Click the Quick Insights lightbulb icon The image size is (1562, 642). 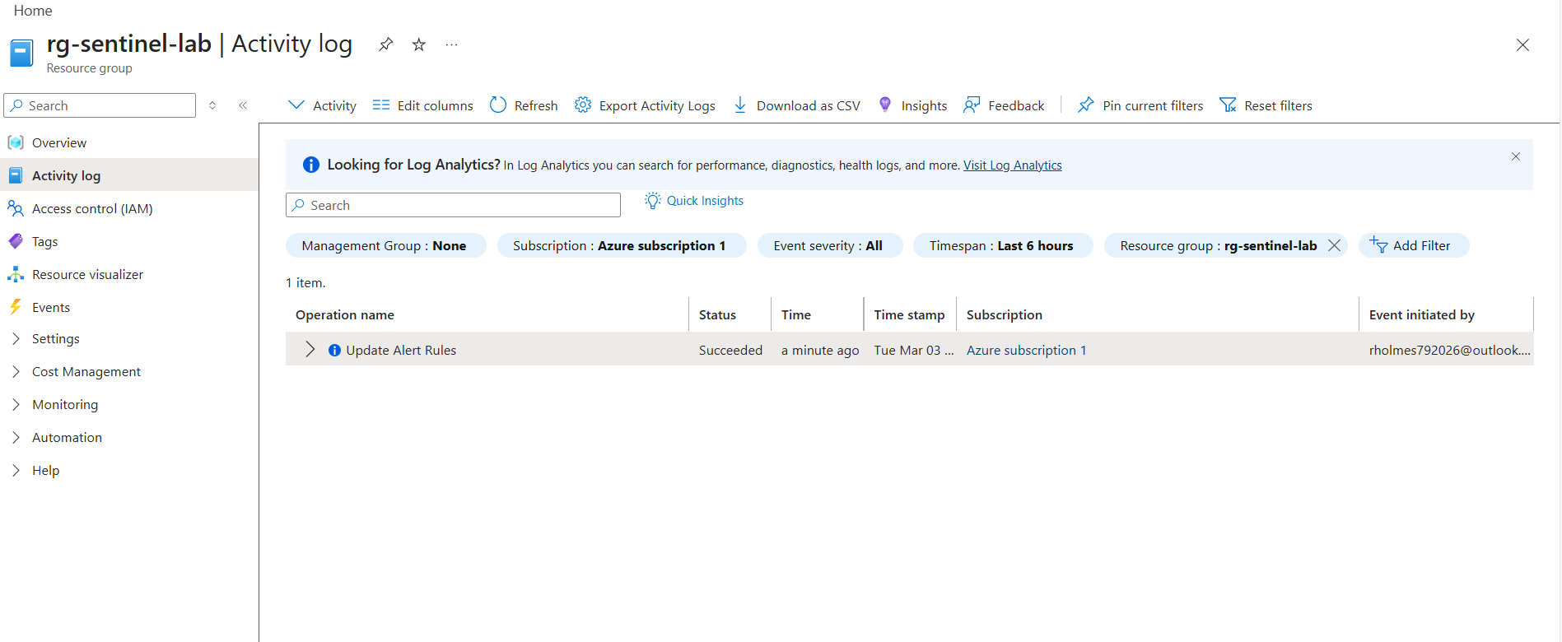653,201
